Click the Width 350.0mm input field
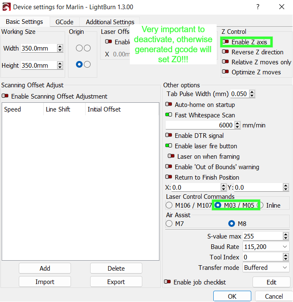 coord(39,48)
